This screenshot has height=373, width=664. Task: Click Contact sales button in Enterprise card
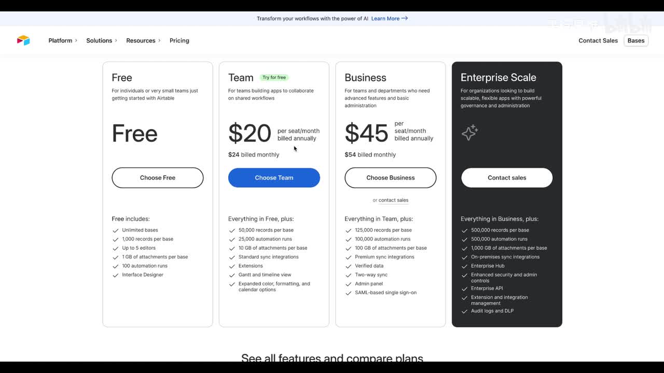[x=507, y=178]
